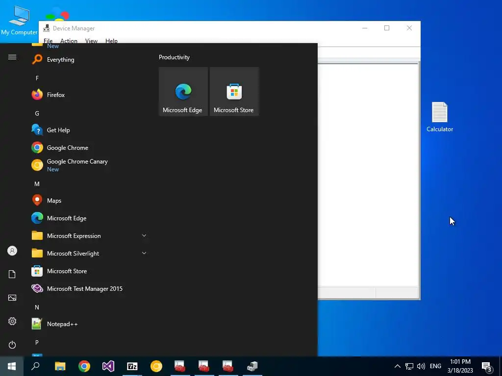Screen dimensions: 502x376
Task: Click the Windows Start button
Action: (12, 366)
